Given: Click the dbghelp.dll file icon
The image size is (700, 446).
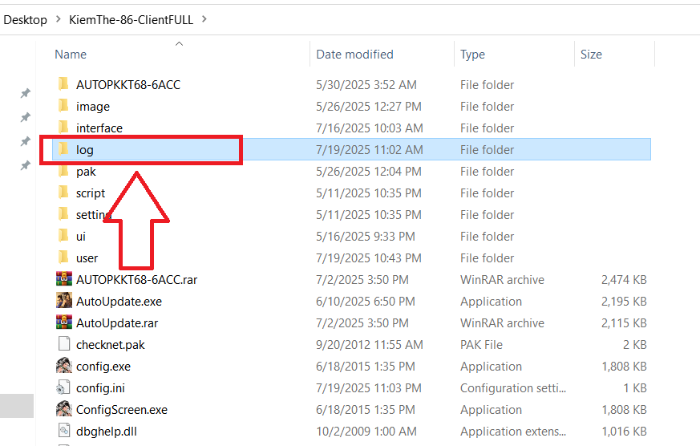Looking at the screenshot, I should 64,432.
